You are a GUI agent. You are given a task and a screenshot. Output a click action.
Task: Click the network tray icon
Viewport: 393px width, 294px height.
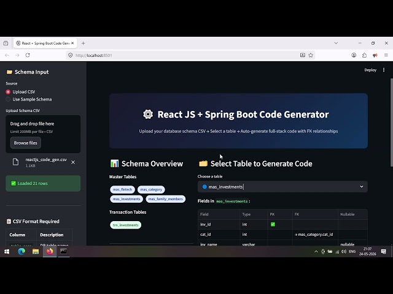tap(337, 252)
